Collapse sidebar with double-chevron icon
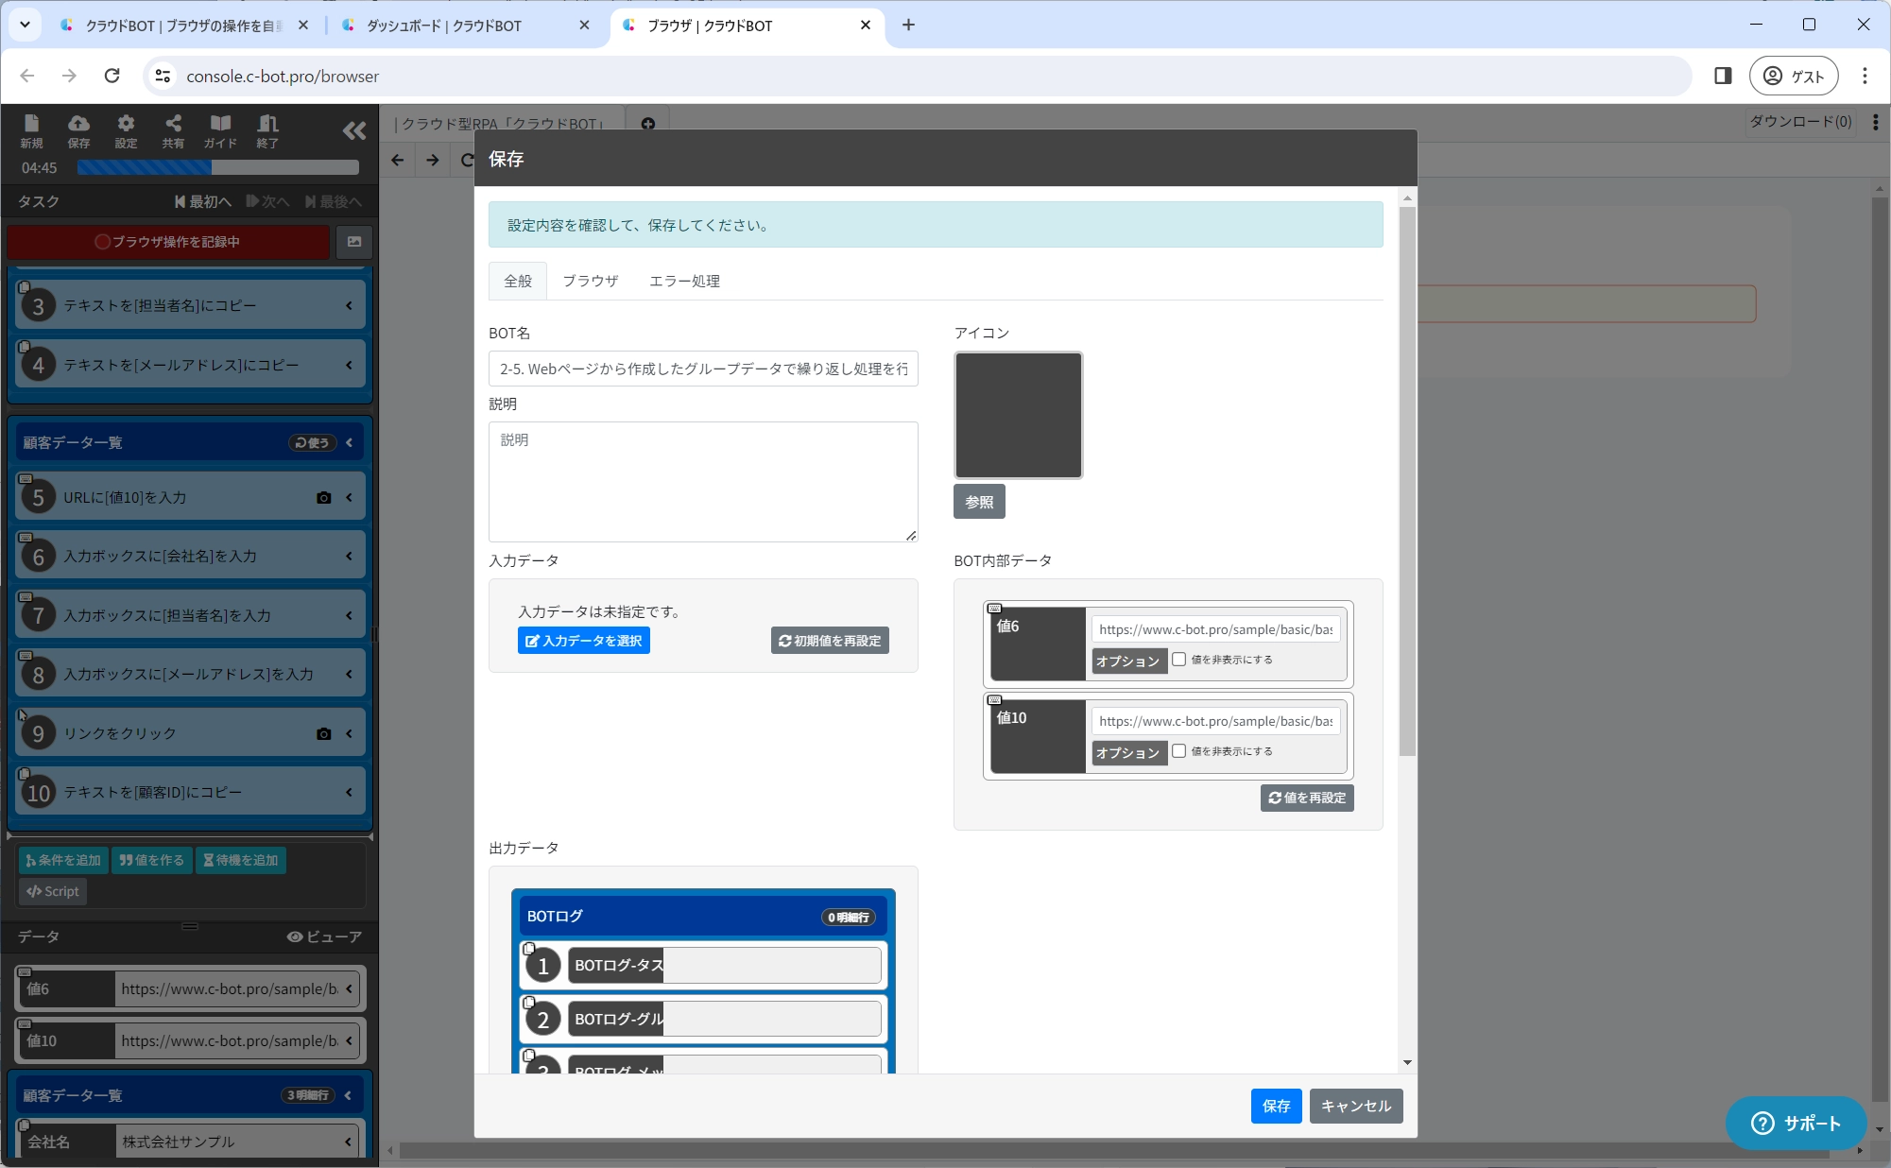Viewport: 1891px width, 1168px height. [x=354, y=131]
